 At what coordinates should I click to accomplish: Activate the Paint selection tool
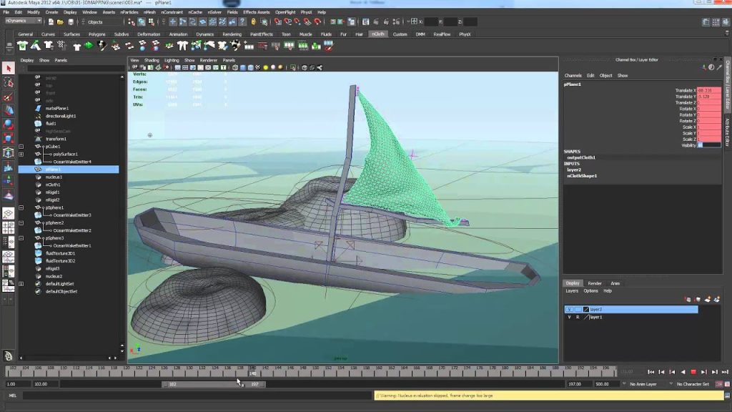(x=9, y=97)
